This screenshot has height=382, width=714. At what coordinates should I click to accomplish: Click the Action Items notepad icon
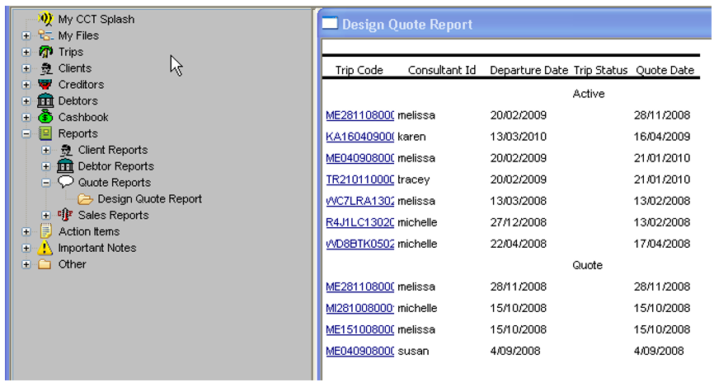tap(45, 231)
